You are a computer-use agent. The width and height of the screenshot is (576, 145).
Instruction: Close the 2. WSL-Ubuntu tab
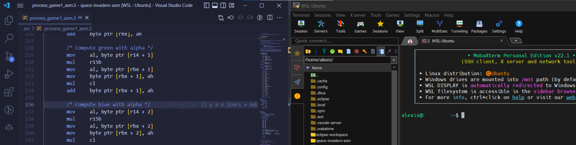[501, 41]
